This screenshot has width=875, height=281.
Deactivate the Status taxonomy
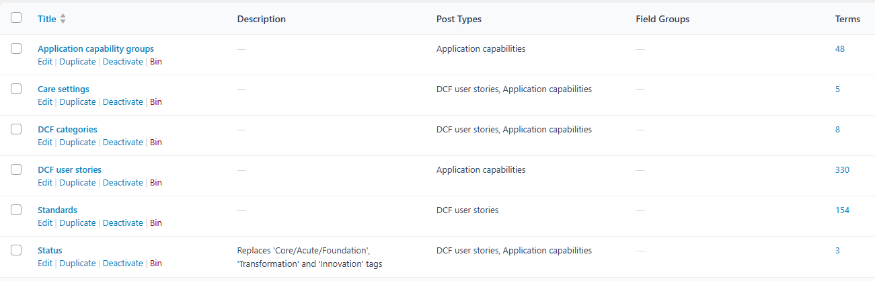click(x=122, y=264)
